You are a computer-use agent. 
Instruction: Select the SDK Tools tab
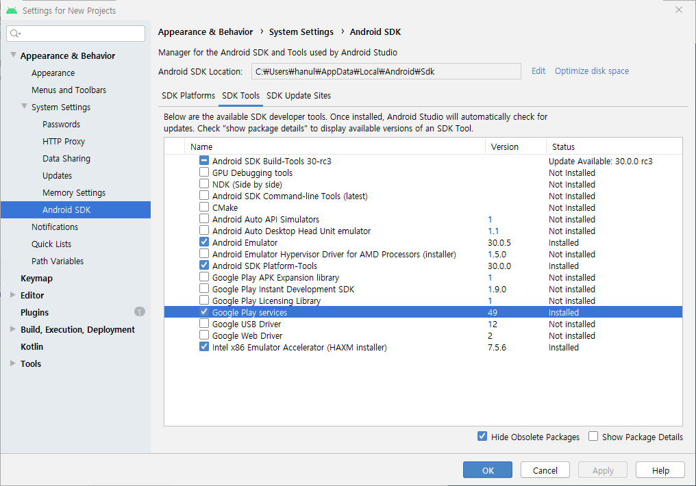pyautogui.click(x=240, y=96)
